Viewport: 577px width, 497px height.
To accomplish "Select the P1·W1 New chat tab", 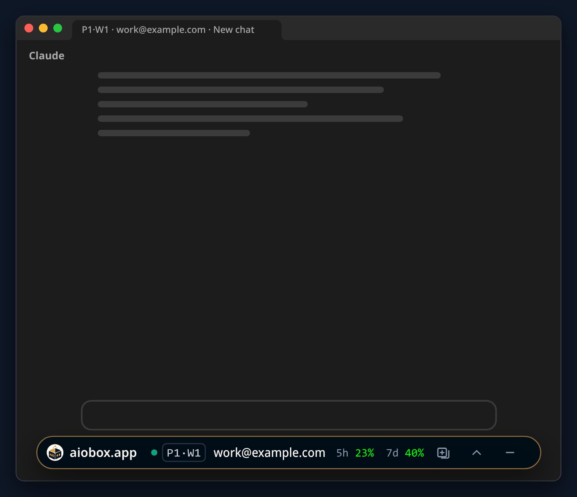I will click(x=177, y=30).
